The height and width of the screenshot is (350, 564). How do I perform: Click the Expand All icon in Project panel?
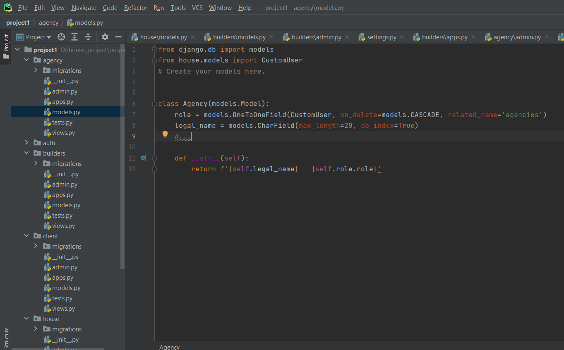click(74, 37)
